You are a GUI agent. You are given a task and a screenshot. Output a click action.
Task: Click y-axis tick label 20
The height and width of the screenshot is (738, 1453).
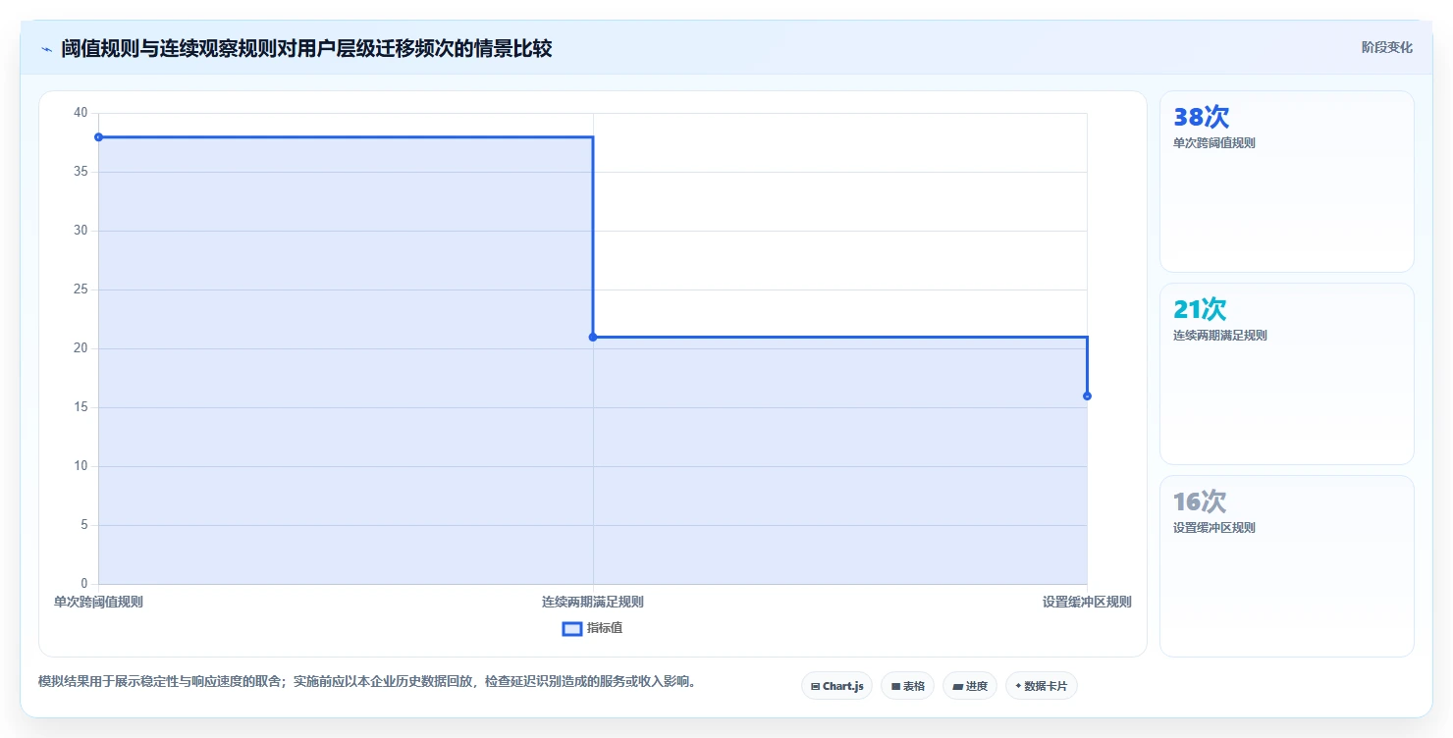click(x=81, y=348)
